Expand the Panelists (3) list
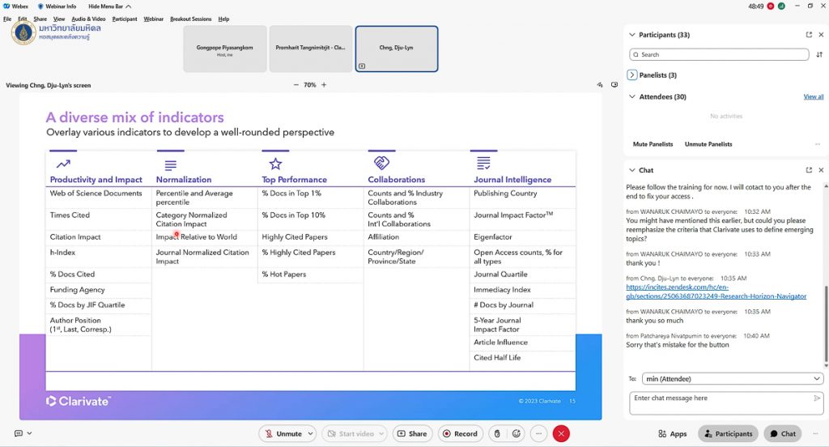Screen dimensions: 829x447 click(632, 75)
